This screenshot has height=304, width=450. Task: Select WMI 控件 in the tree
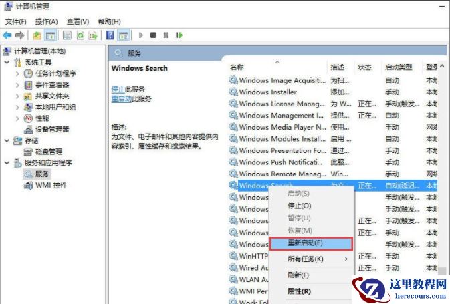[x=51, y=185]
